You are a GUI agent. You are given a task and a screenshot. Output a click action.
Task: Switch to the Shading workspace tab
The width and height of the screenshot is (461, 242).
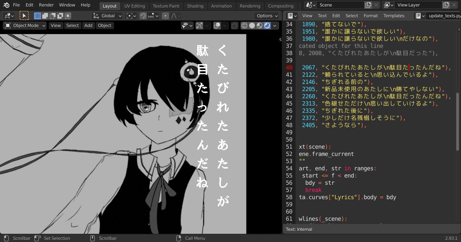click(x=195, y=6)
